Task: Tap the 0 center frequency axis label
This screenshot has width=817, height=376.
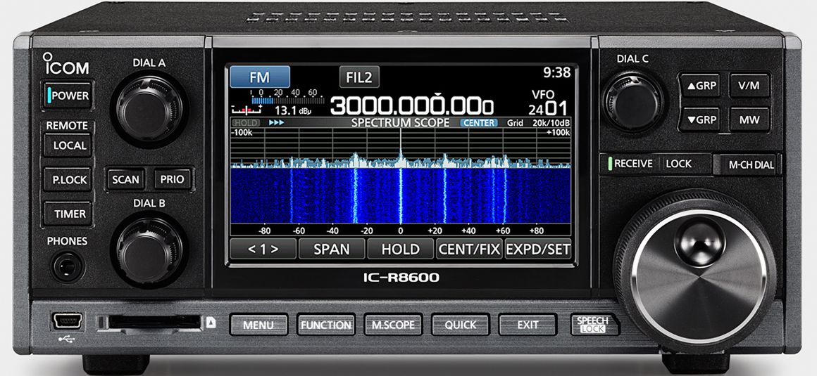Action: coord(400,231)
